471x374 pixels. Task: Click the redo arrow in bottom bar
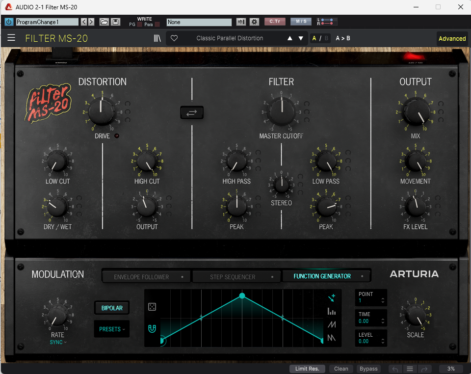click(424, 369)
